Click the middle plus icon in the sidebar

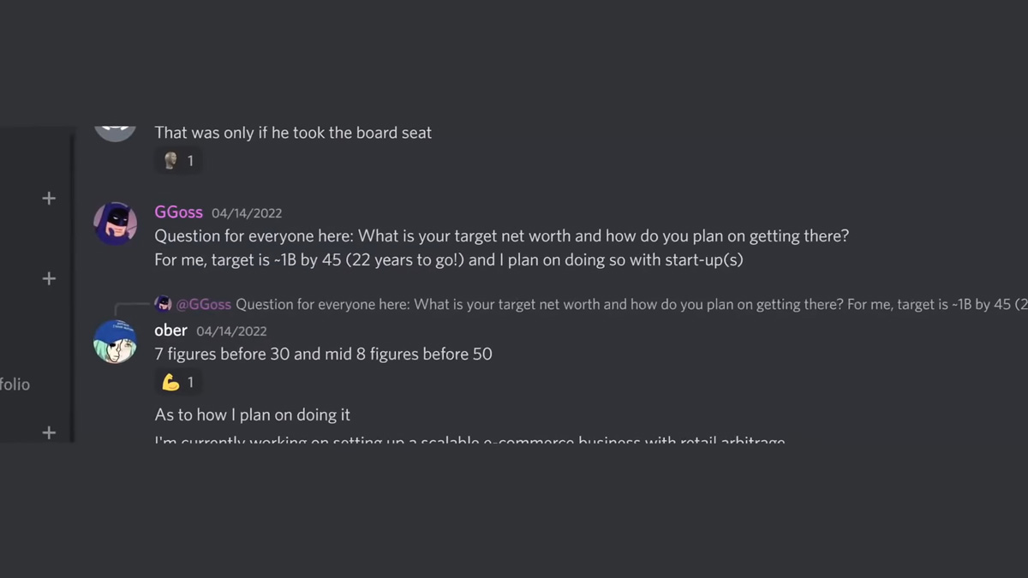tap(49, 279)
